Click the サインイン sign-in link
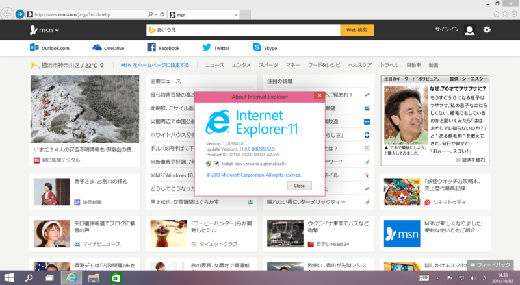This screenshot has height=285, width=520. tap(447, 29)
